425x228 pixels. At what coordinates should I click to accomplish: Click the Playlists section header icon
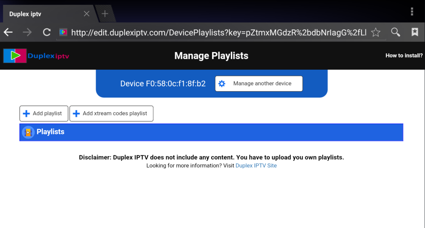tap(28, 132)
